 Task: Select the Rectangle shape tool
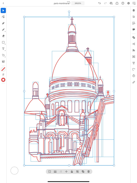(3, 42)
